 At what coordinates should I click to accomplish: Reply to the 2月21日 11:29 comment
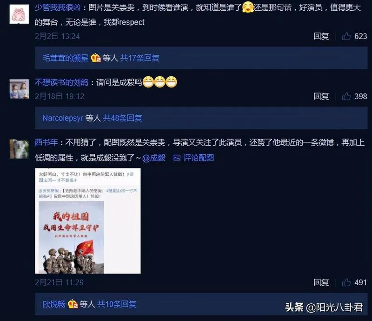tap(321, 282)
